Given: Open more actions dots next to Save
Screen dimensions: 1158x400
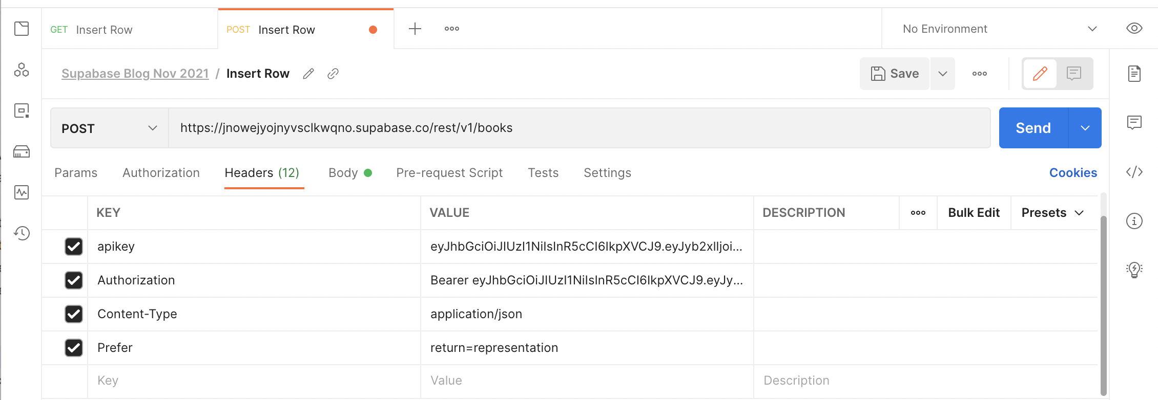Looking at the screenshot, I should [980, 74].
